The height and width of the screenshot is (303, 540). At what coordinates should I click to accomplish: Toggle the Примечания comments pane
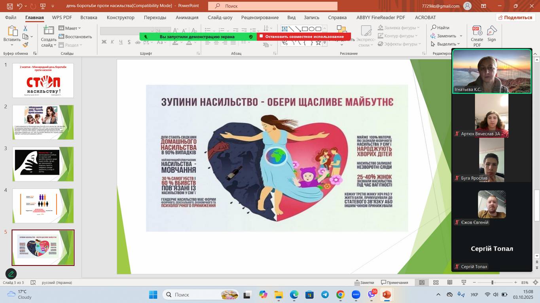tap(394, 282)
